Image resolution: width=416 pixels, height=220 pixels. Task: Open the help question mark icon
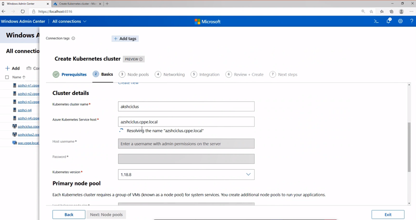click(x=411, y=21)
